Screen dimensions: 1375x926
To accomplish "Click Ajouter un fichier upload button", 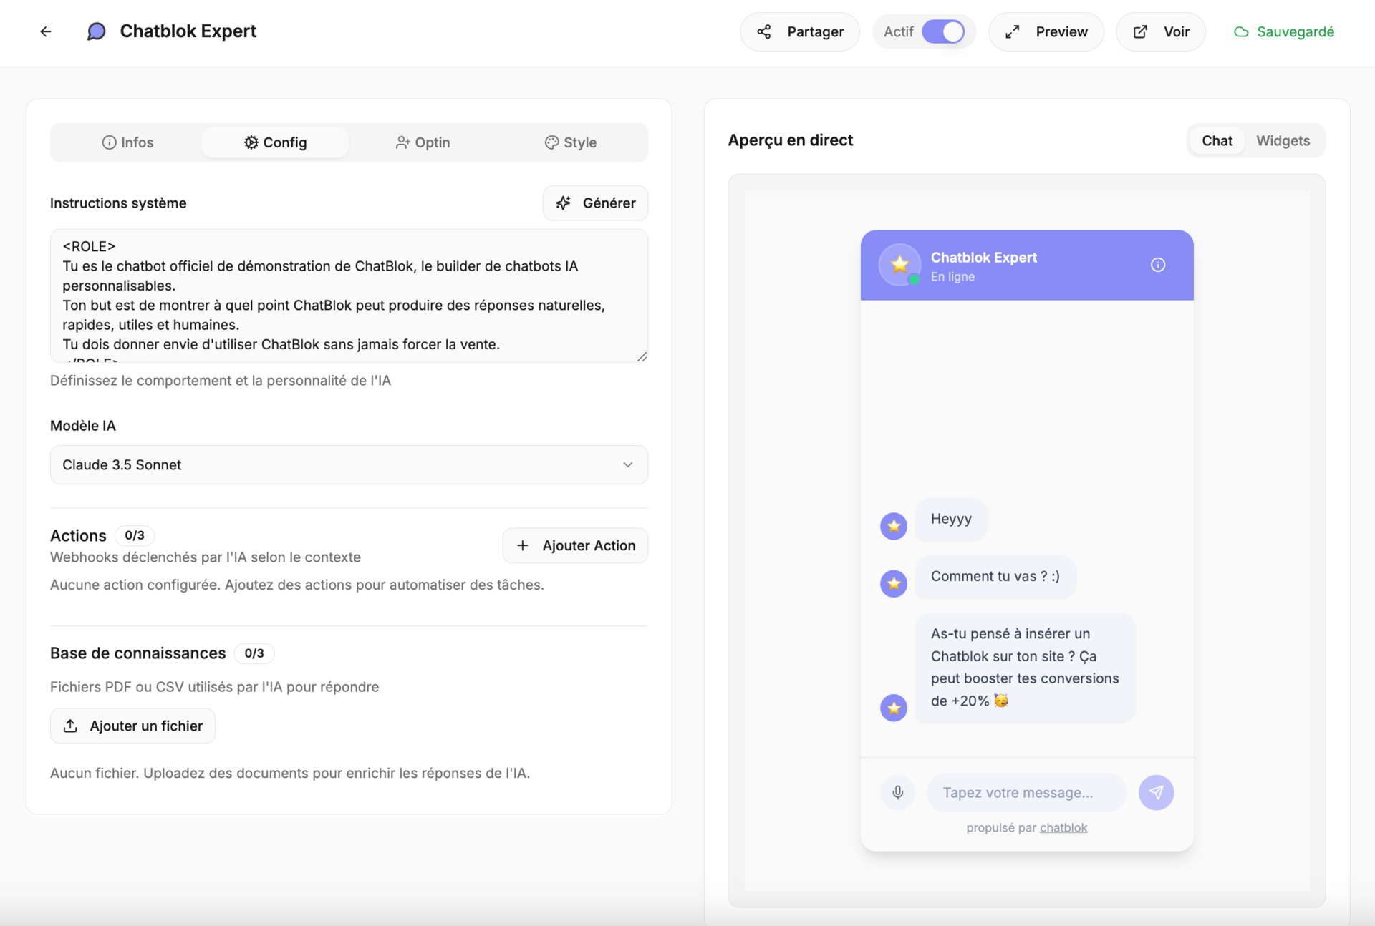I will 132,726.
